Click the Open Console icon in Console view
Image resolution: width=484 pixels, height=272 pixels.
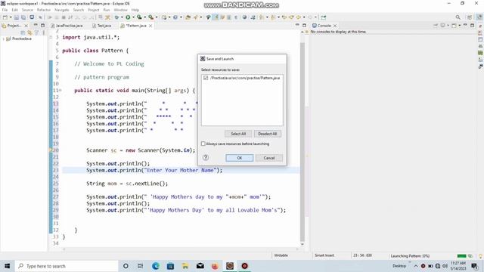click(454, 25)
